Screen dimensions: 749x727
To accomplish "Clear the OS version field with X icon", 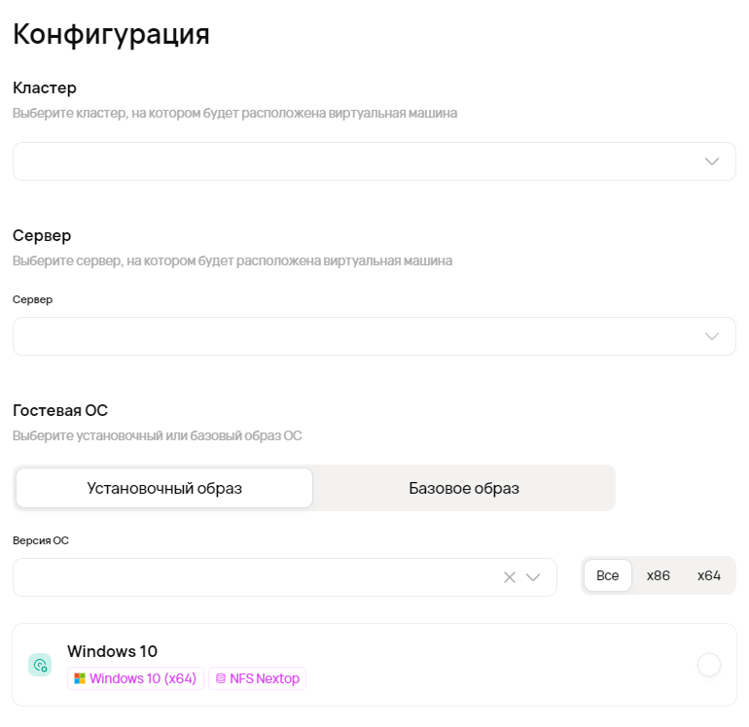I will tap(510, 577).
